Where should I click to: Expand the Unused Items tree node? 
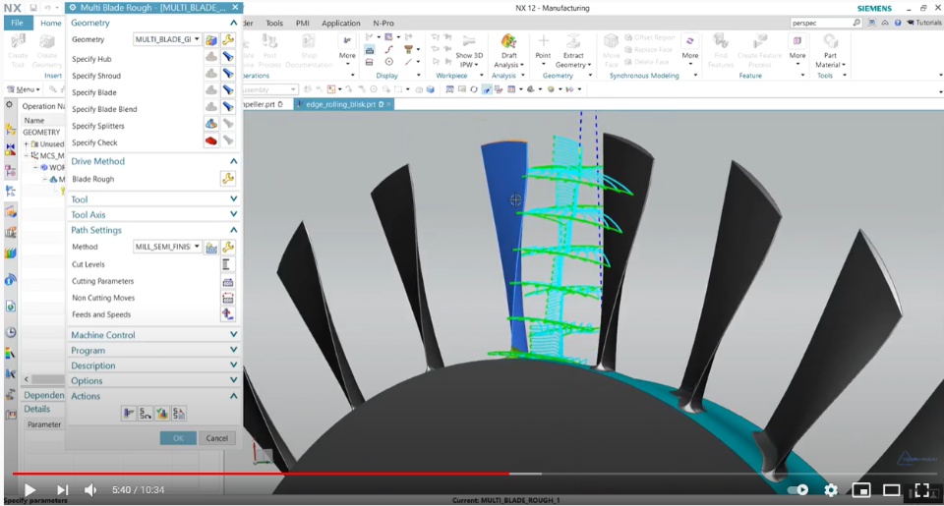26,144
